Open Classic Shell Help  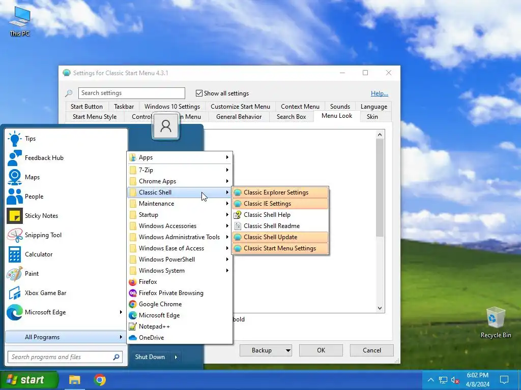(x=280, y=215)
